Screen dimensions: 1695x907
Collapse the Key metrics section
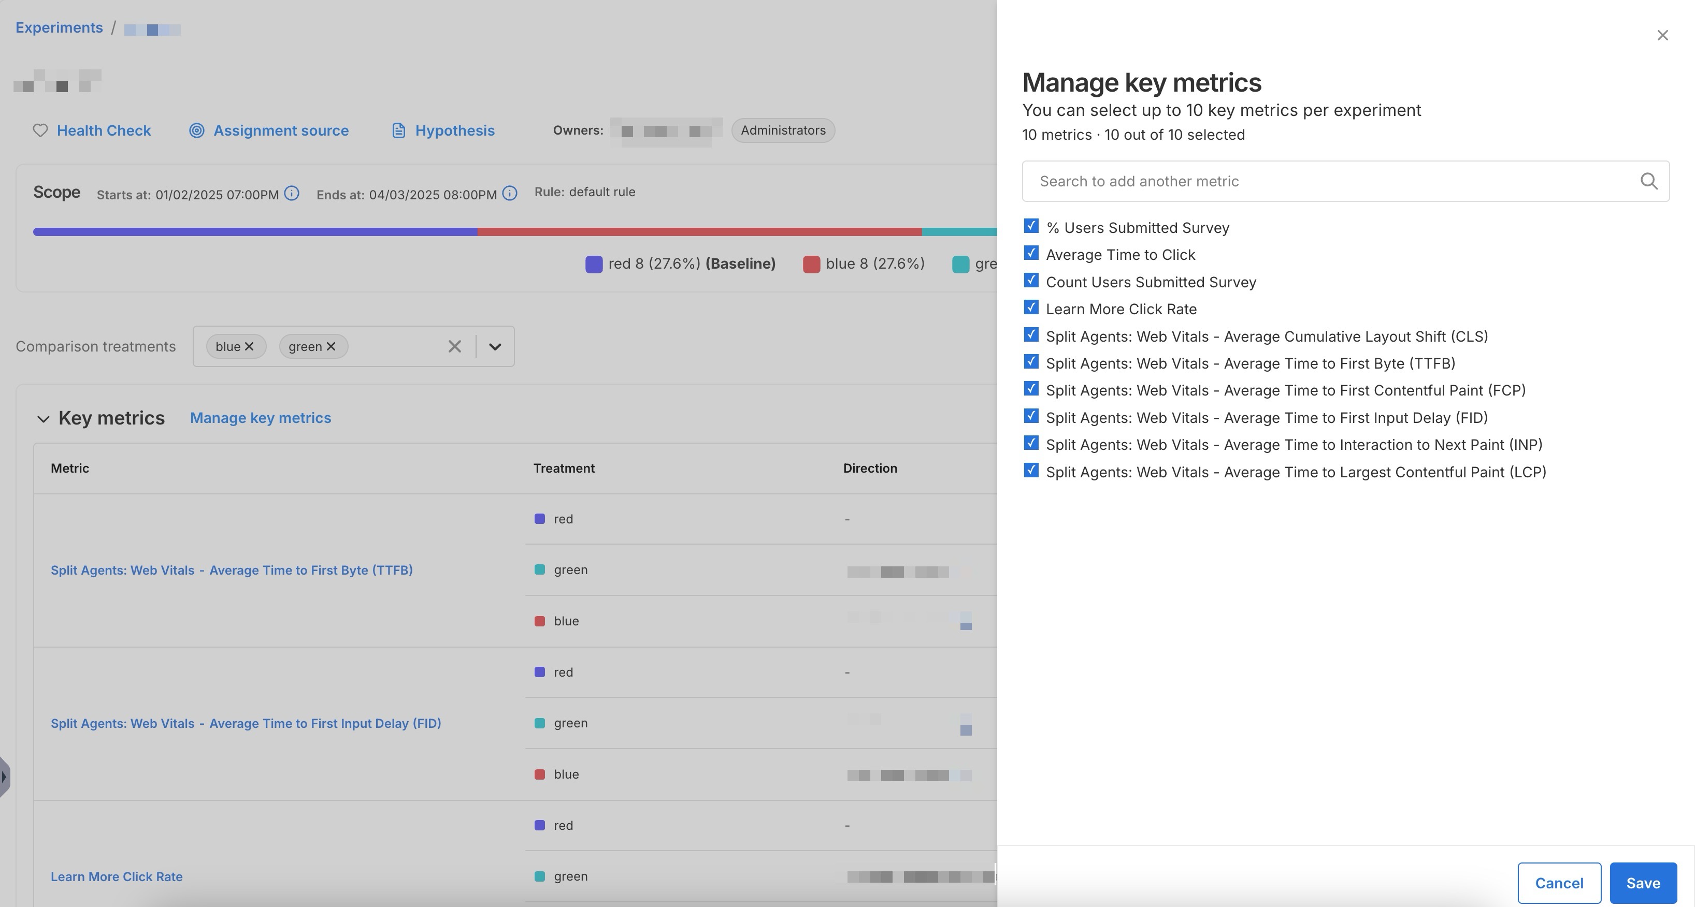pyautogui.click(x=44, y=418)
